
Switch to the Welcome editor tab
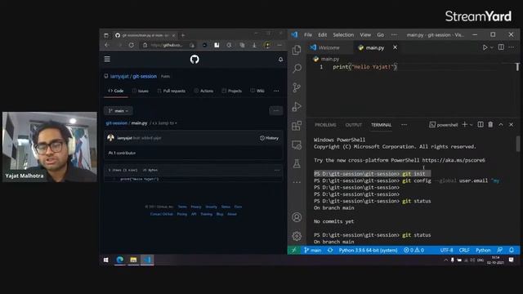click(329, 47)
